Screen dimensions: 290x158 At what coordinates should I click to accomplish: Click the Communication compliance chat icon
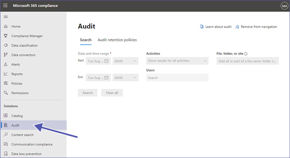(x=6, y=144)
